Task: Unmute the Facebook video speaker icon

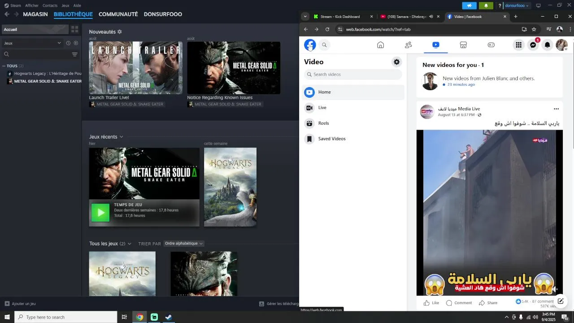Action: (555, 289)
